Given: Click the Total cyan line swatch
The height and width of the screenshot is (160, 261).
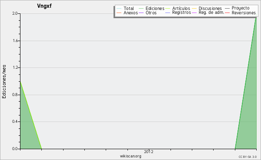Looking at the screenshot, I should coord(119,8).
